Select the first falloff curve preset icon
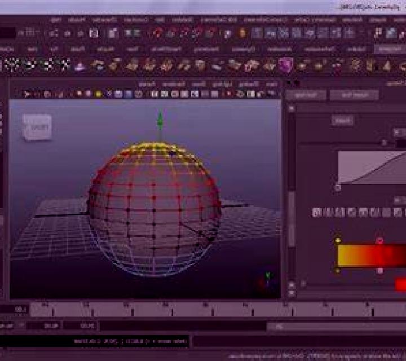 pyautogui.click(x=317, y=212)
